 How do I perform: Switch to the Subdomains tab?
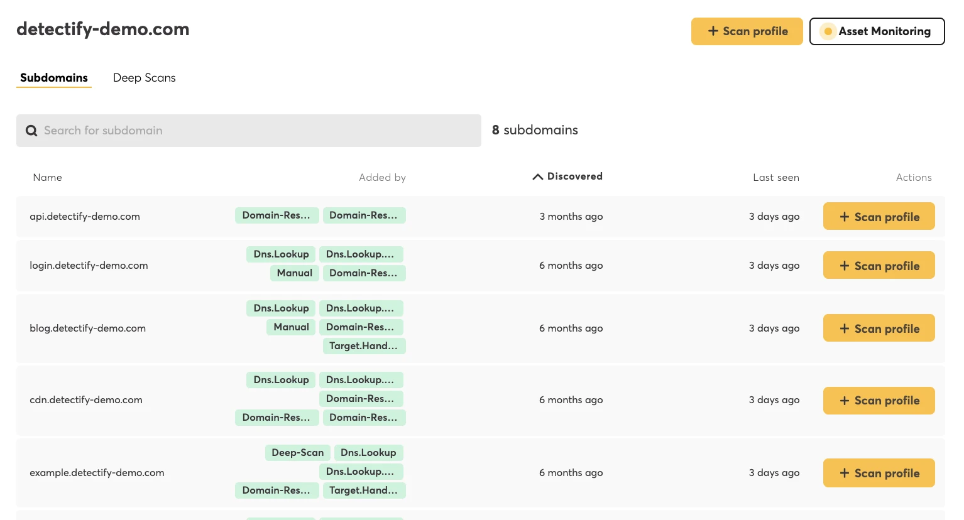coord(53,77)
